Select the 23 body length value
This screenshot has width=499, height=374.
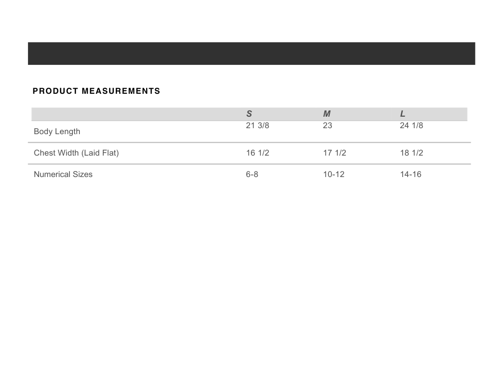pos(327,126)
